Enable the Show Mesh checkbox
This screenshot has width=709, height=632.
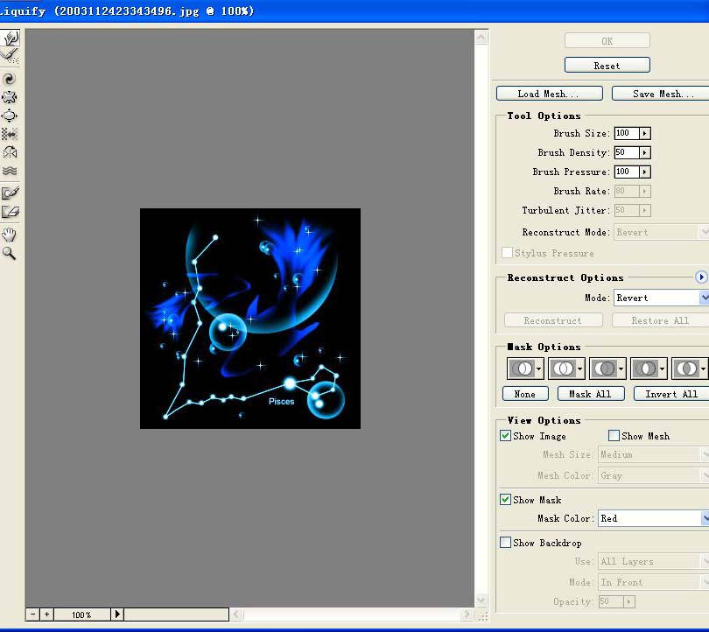614,436
